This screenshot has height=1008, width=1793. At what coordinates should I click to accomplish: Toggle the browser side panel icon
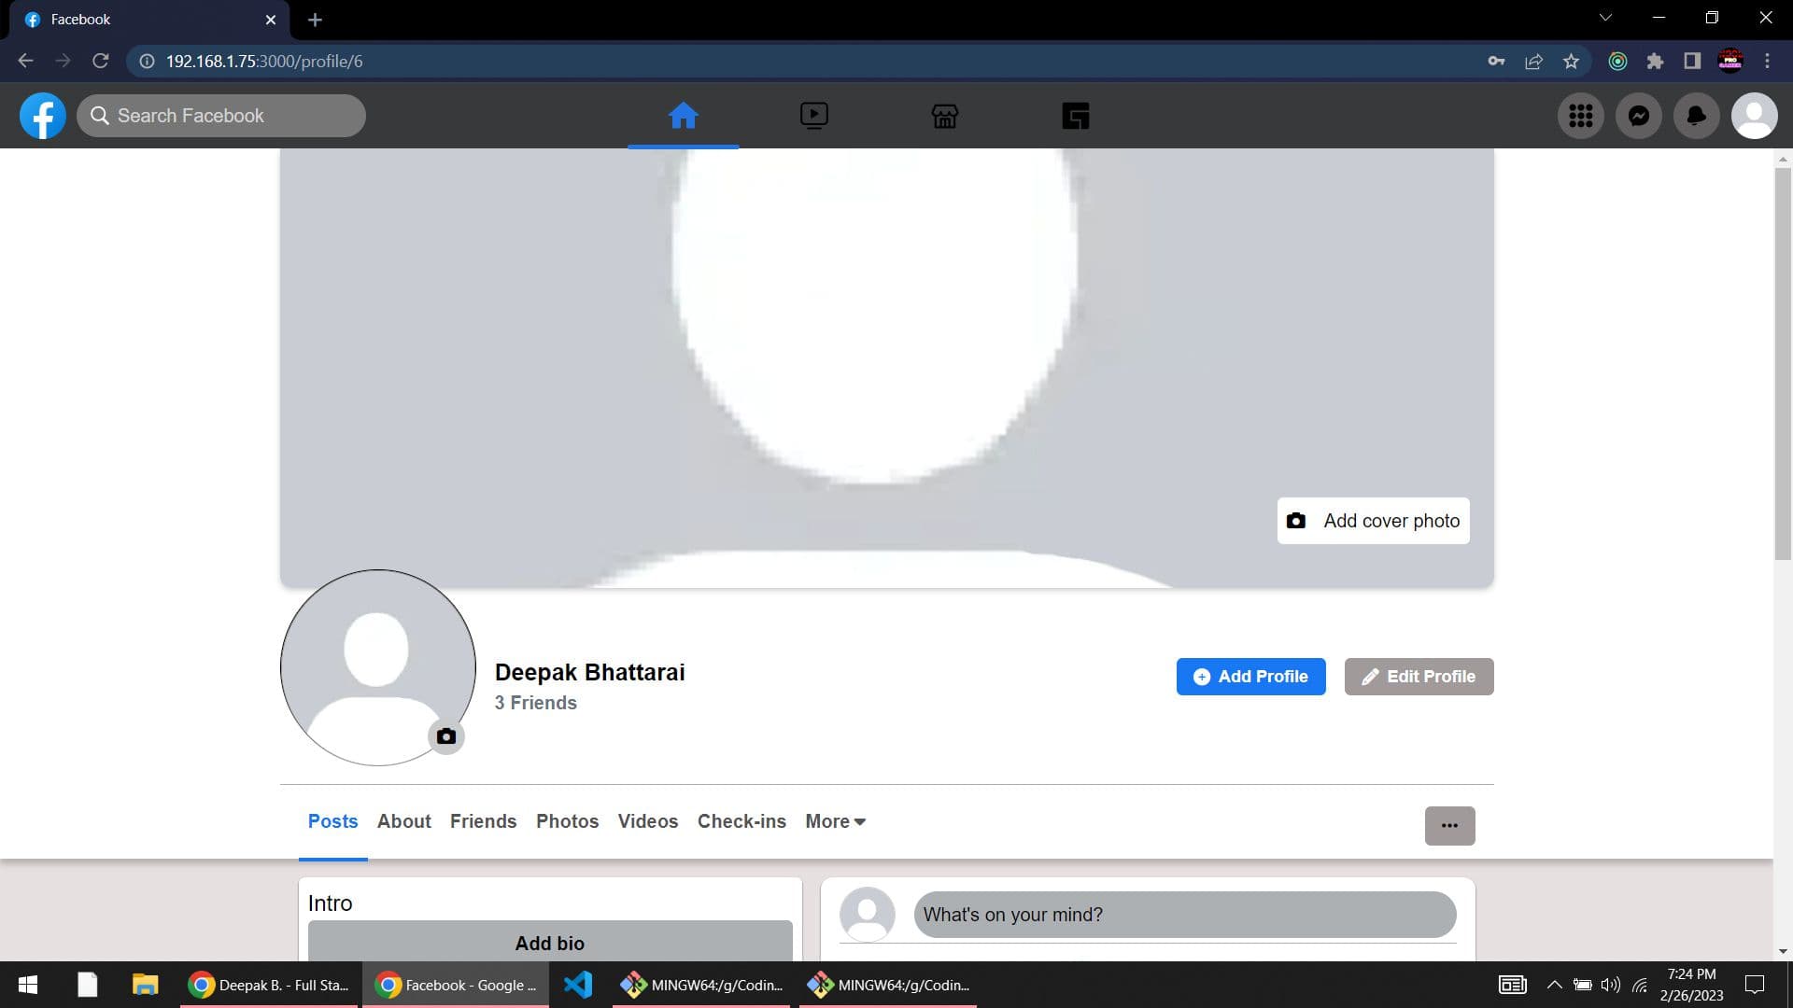click(x=1692, y=61)
